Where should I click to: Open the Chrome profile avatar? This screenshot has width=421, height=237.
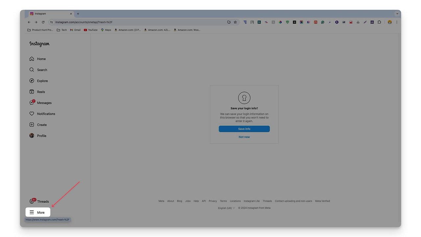pos(390,22)
